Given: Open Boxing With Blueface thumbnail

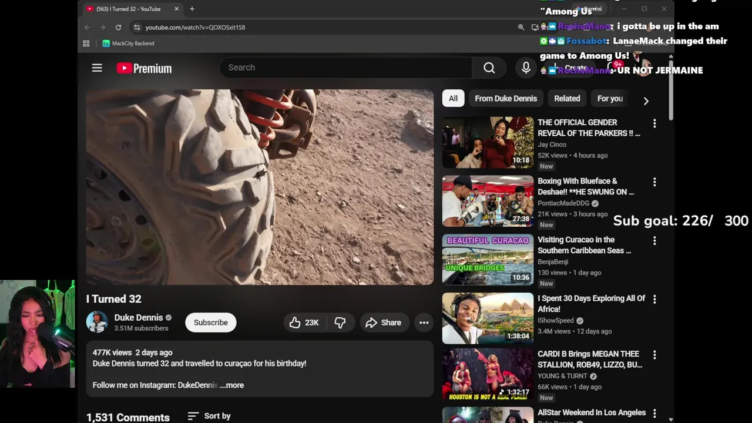Looking at the screenshot, I should pos(488,202).
